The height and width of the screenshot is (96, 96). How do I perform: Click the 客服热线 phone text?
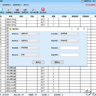click(90, 1)
